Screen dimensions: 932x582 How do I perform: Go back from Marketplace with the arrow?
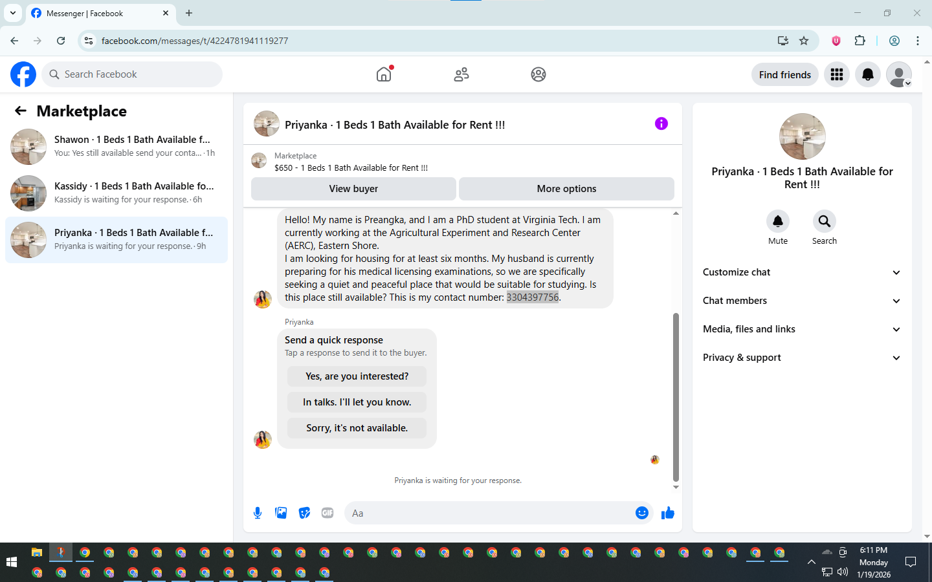pyautogui.click(x=21, y=111)
